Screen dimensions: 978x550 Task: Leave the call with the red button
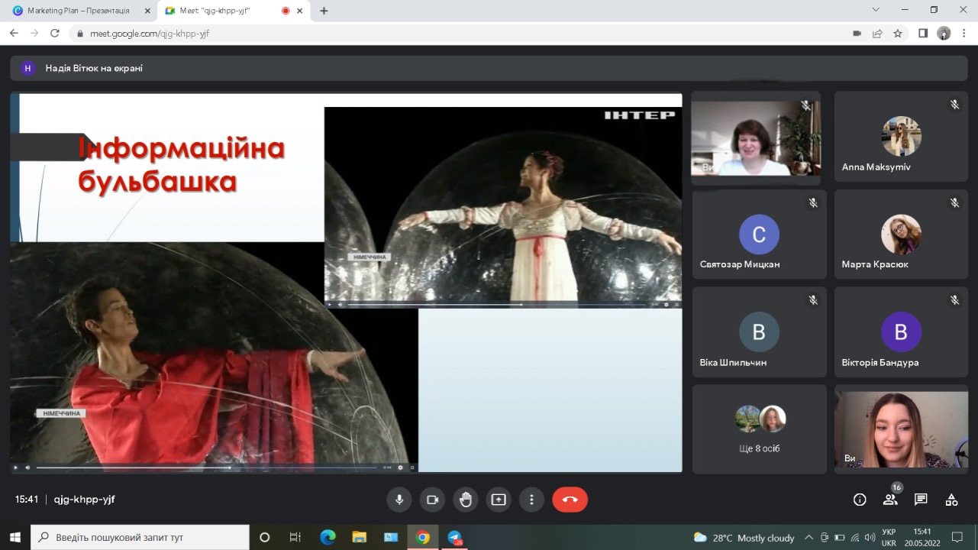tap(570, 500)
